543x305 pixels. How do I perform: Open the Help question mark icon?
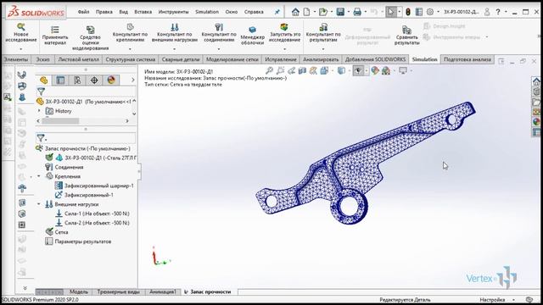click(498, 12)
